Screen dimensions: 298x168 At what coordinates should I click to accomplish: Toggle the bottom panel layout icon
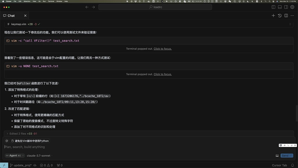279,7
